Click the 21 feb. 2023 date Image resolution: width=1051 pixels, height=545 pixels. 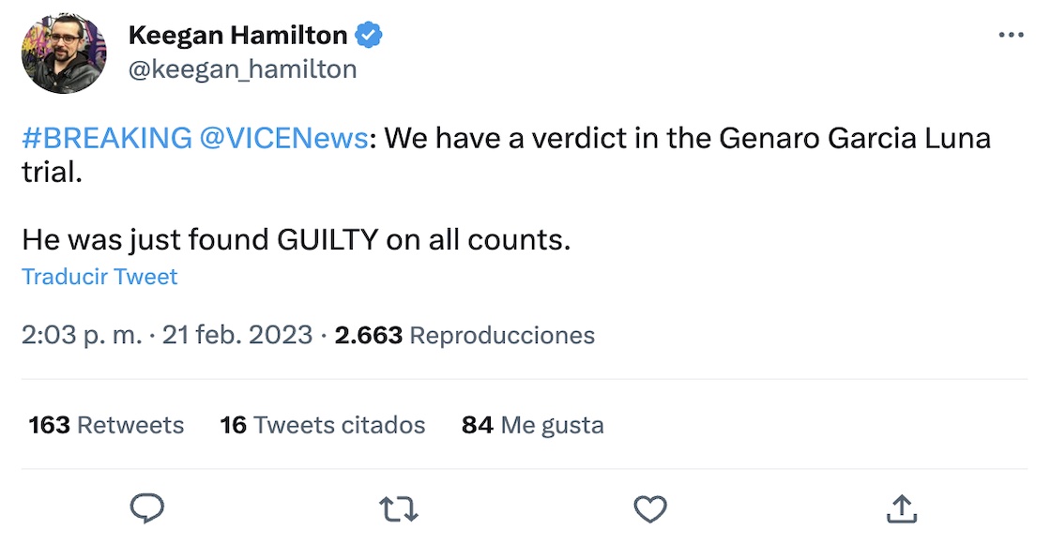(236, 335)
